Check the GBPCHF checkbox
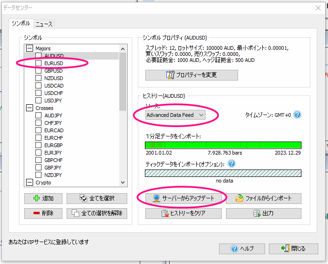The width and height of the screenshot is (328, 264). coord(38,160)
